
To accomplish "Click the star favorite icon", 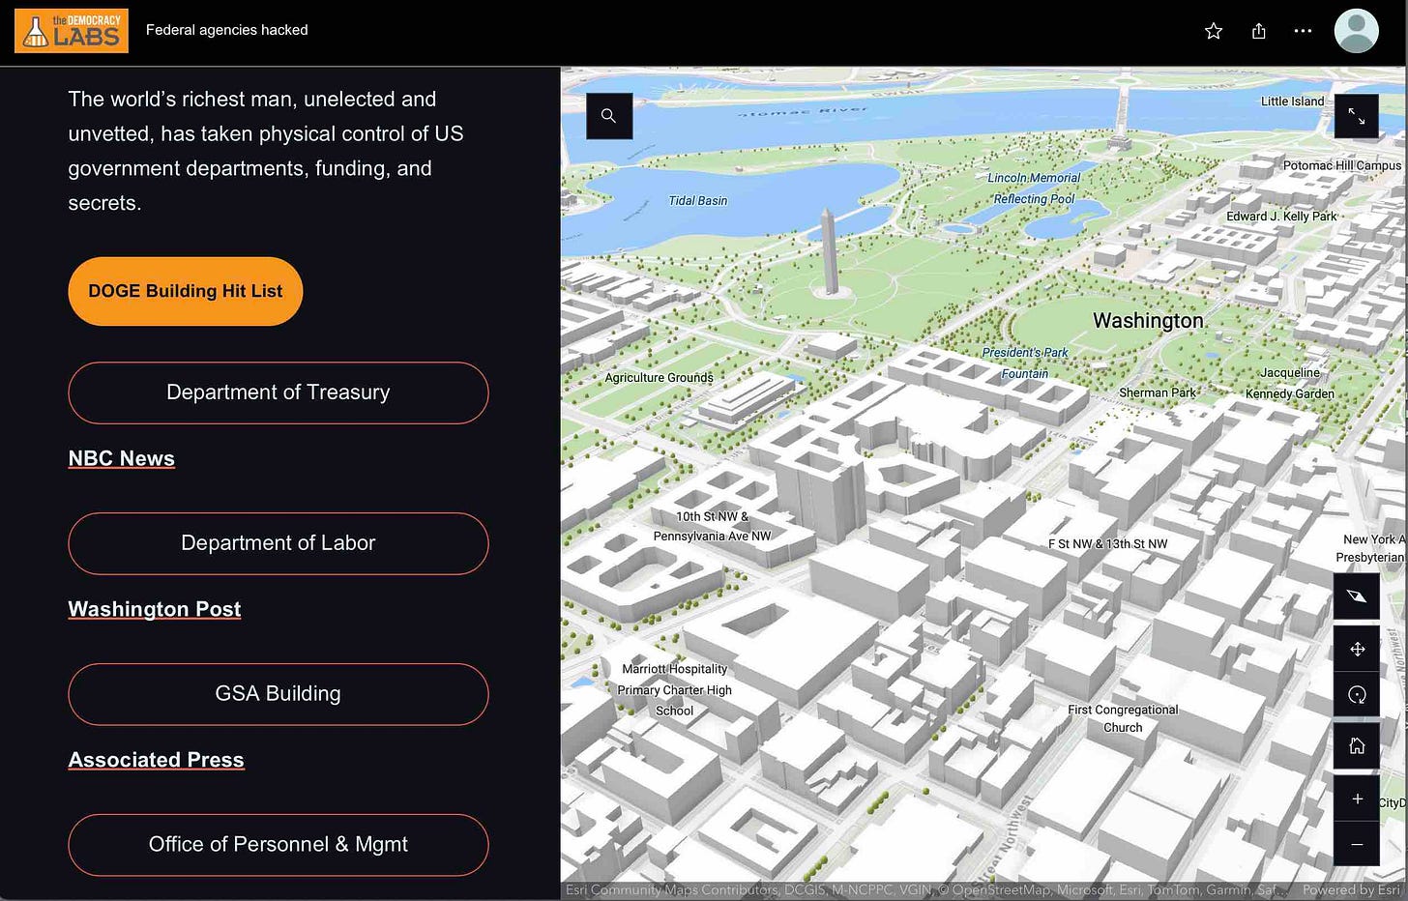I will (1214, 31).
